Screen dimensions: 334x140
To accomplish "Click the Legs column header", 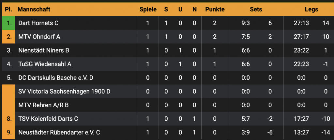I will [x=311, y=9].
